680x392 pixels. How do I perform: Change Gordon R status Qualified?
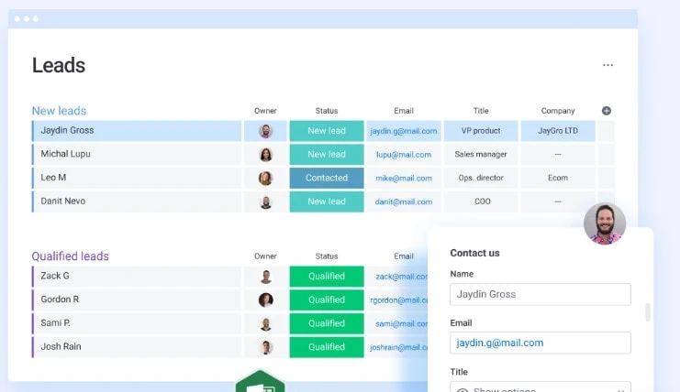click(x=327, y=299)
